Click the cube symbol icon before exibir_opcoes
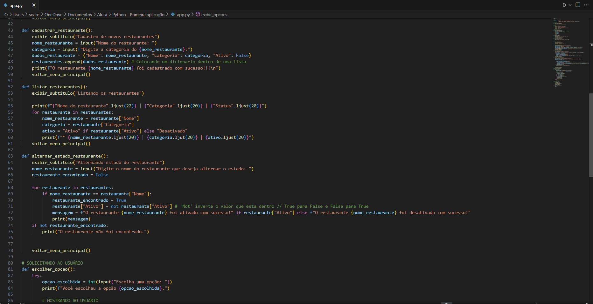Screen dimensions: 593x304 (x=198, y=14)
